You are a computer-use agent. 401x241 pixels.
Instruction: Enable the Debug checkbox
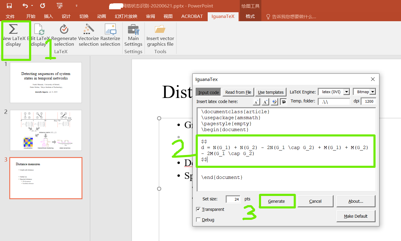[198, 219]
